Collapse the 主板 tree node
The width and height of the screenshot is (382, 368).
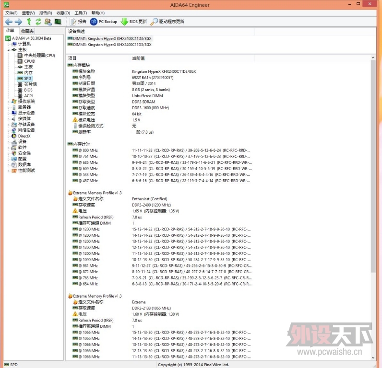pyautogui.click(x=8, y=50)
